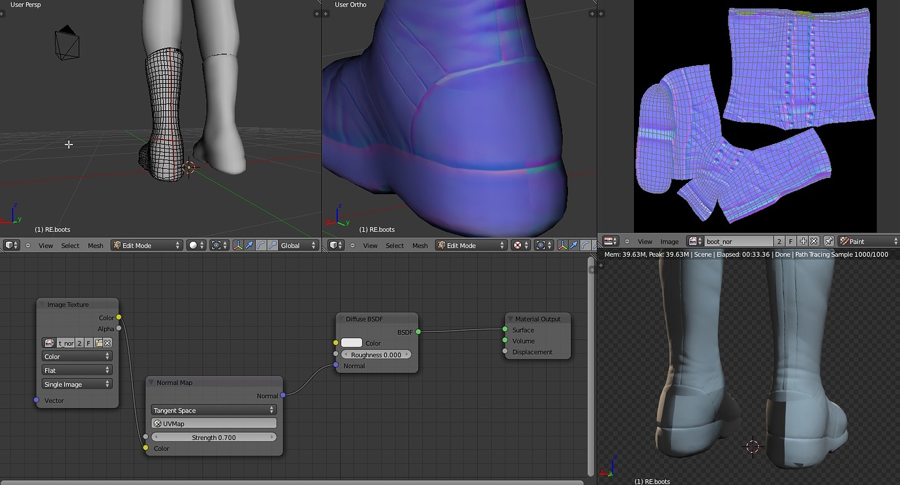900x485 pixels.
Task: Open pivot point selector in middle viewport
Action: click(x=544, y=245)
